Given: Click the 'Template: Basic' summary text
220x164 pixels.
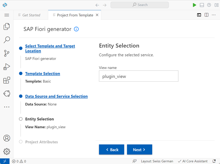Looking at the screenshot, I should [38, 81].
